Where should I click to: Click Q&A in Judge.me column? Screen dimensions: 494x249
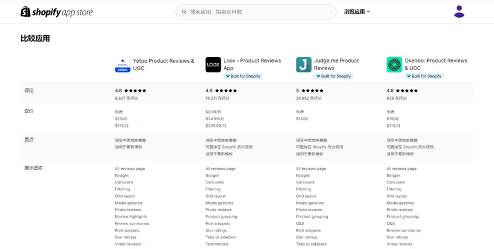pyautogui.click(x=300, y=223)
